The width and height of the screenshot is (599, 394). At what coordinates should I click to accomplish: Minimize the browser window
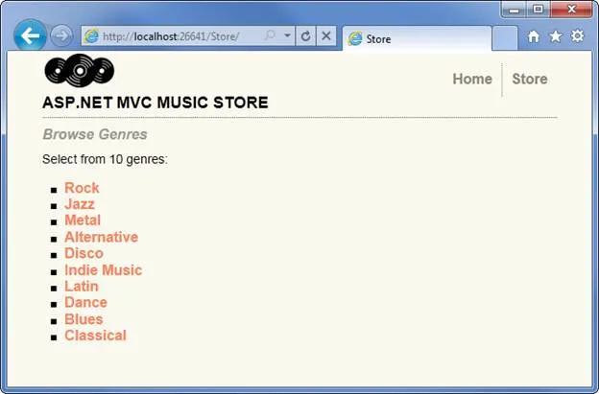515,10
